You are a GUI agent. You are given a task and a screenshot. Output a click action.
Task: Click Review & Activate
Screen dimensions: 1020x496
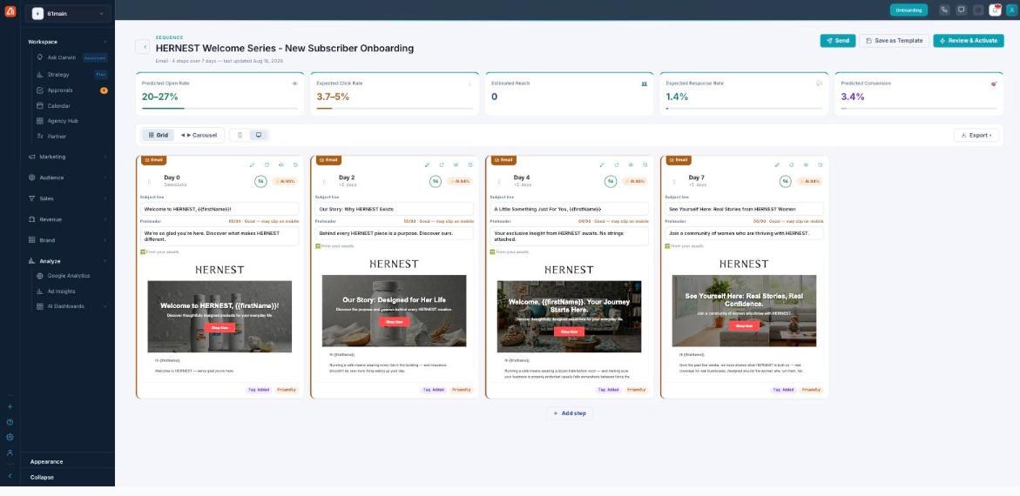pos(968,40)
